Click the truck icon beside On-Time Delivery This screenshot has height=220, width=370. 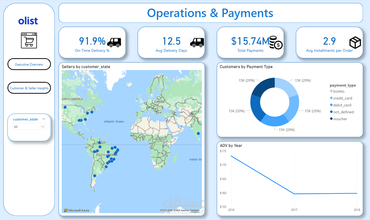click(114, 42)
